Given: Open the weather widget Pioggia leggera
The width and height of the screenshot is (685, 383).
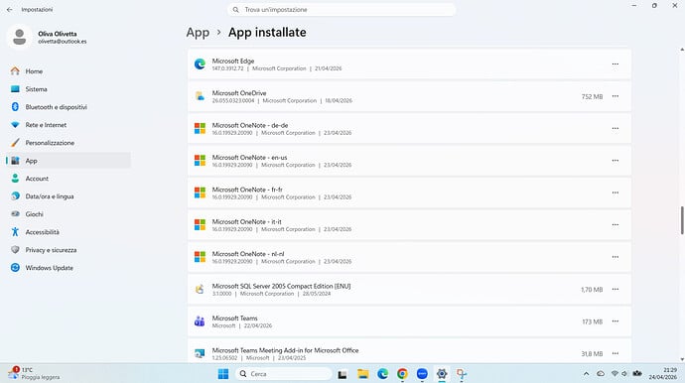Looking at the screenshot, I should [x=35, y=373].
